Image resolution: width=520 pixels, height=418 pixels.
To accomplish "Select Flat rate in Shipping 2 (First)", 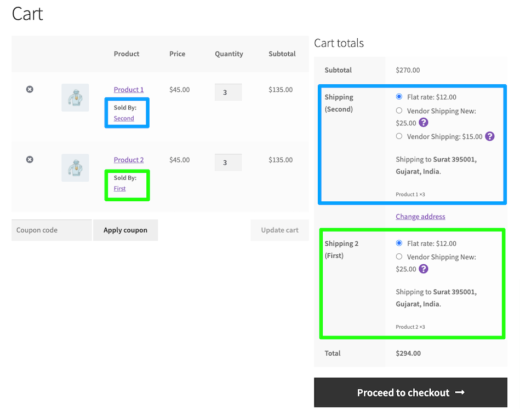I will point(399,243).
